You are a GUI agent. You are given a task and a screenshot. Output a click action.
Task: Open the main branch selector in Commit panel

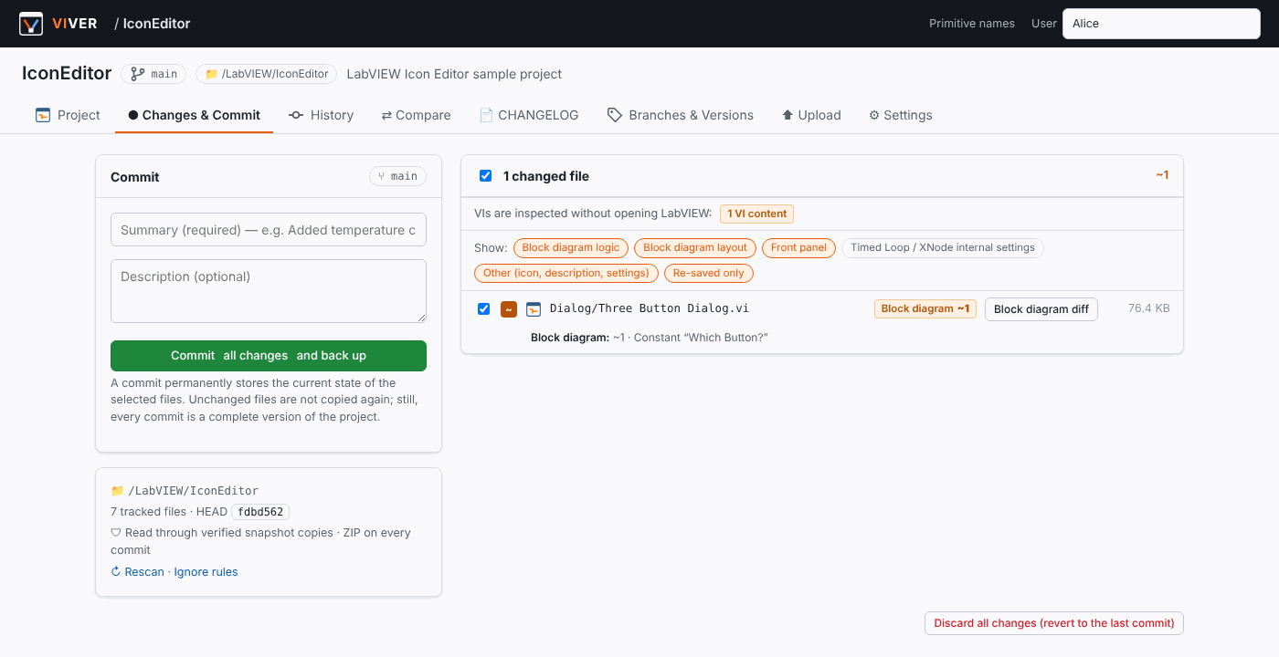[397, 176]
